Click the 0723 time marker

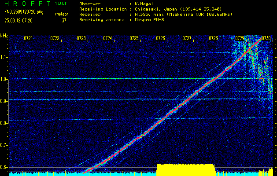81,38
